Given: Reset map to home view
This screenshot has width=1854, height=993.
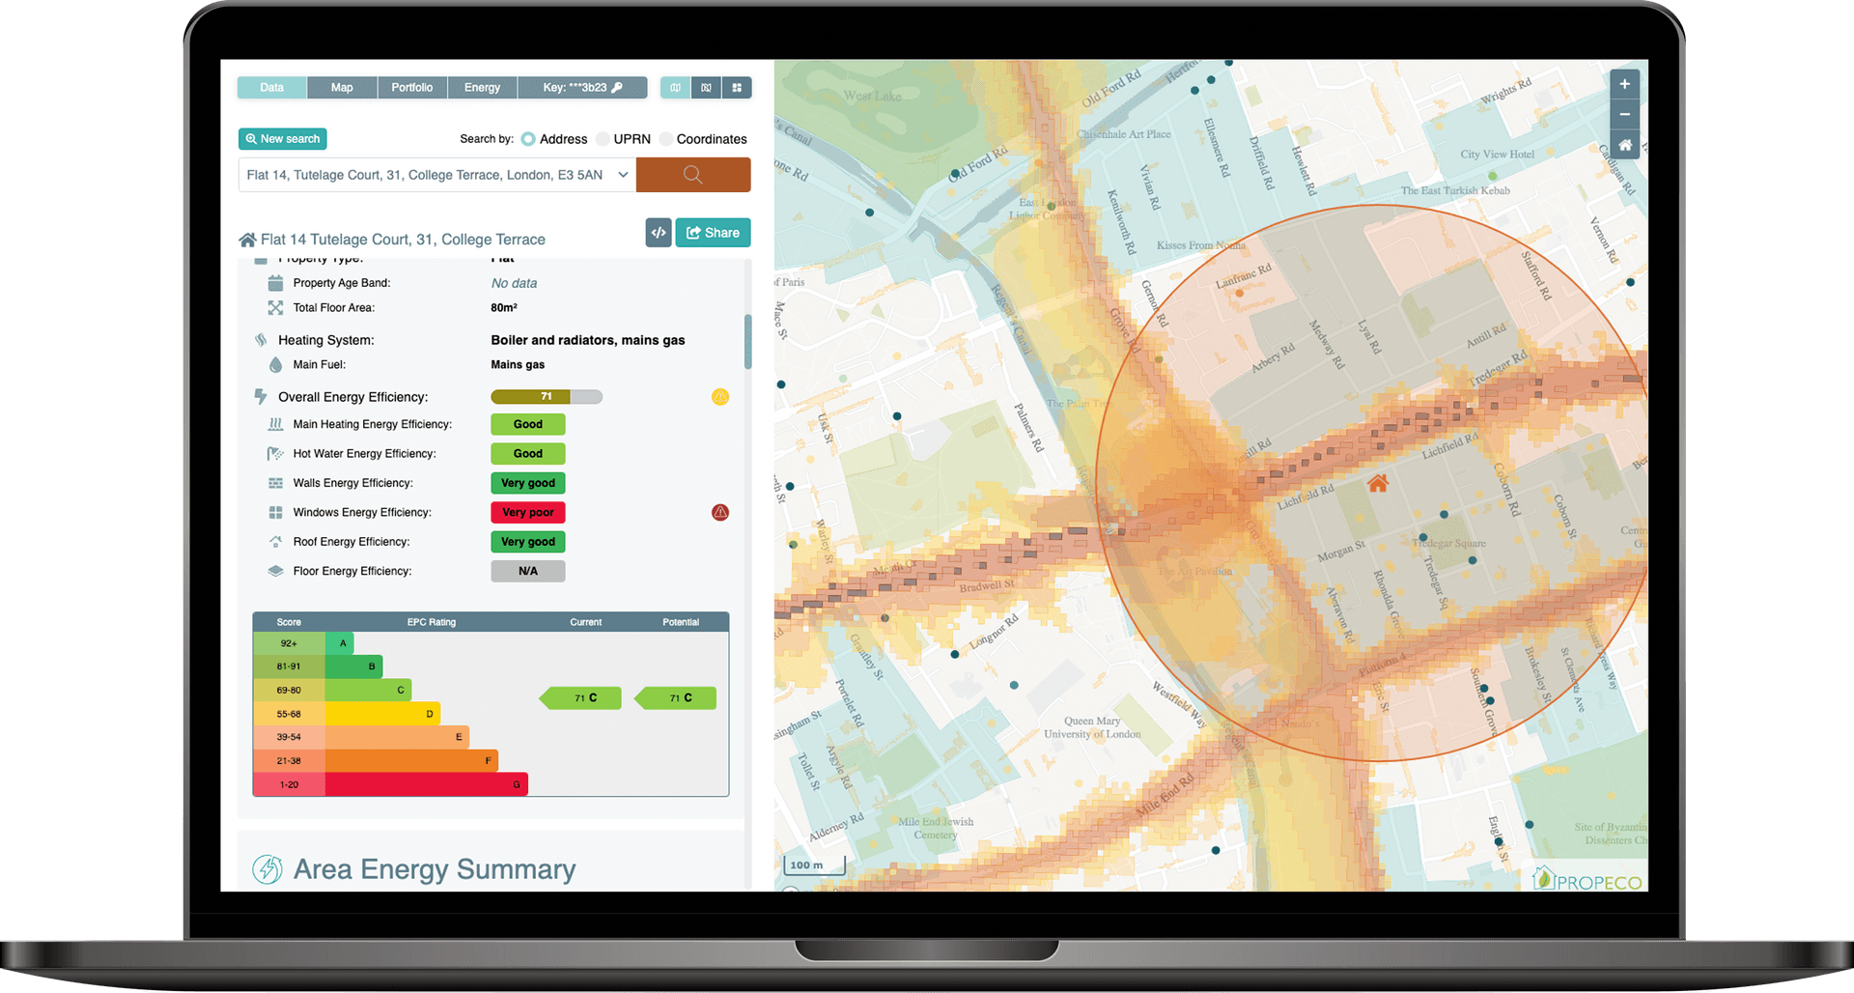Looking at the screenshot, I should coord(1625,145).
